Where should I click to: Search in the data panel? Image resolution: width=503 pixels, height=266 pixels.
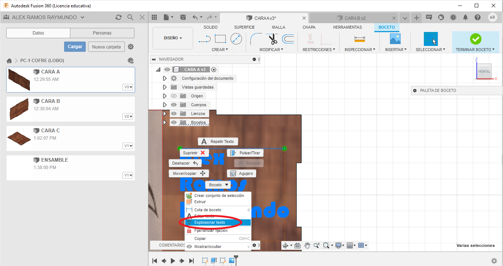(130, 17)
